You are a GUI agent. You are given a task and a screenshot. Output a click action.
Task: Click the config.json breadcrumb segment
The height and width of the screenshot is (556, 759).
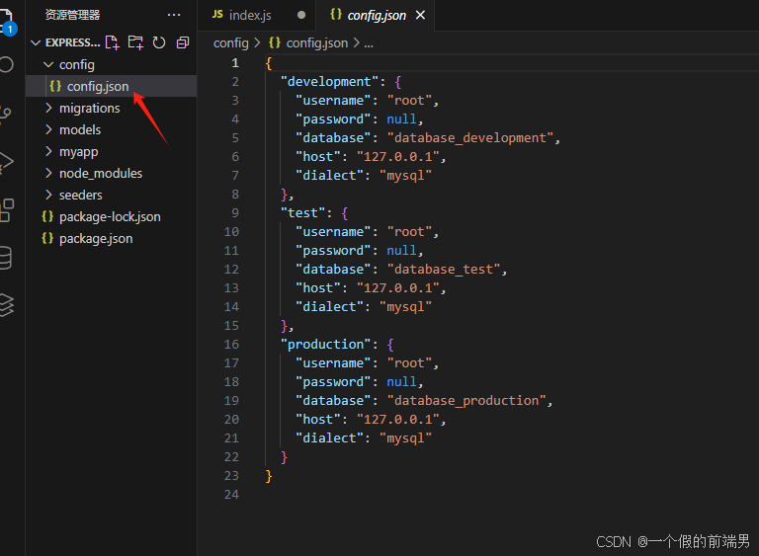click(x=316, y=43)
